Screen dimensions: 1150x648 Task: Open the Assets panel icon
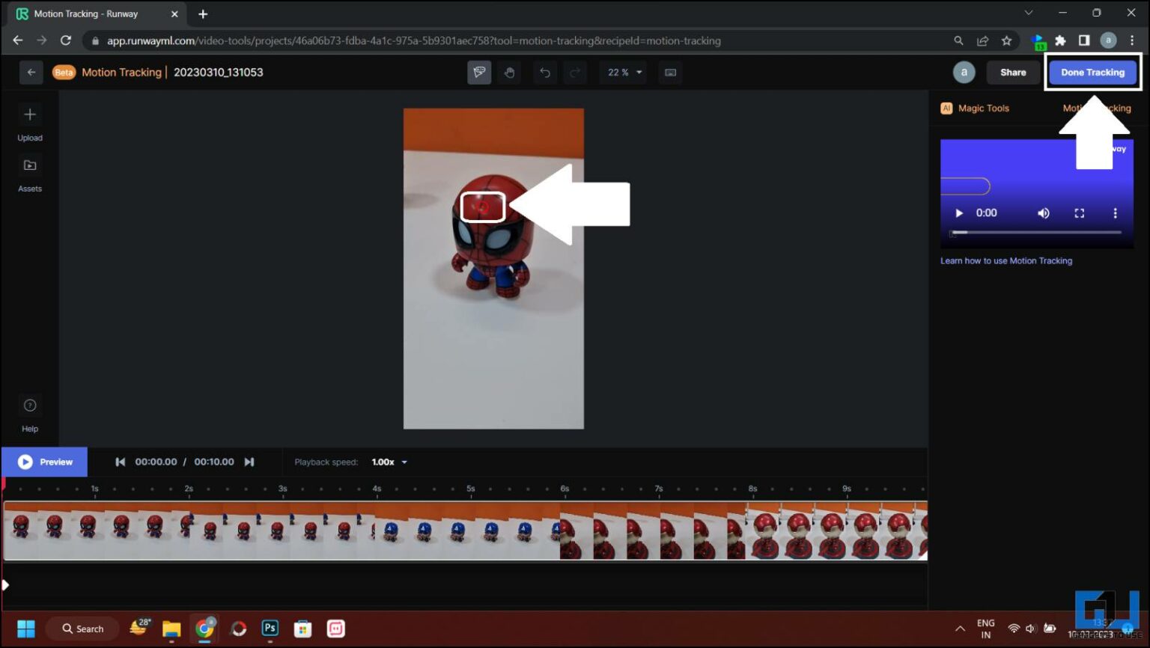click(x=30, y=165)
